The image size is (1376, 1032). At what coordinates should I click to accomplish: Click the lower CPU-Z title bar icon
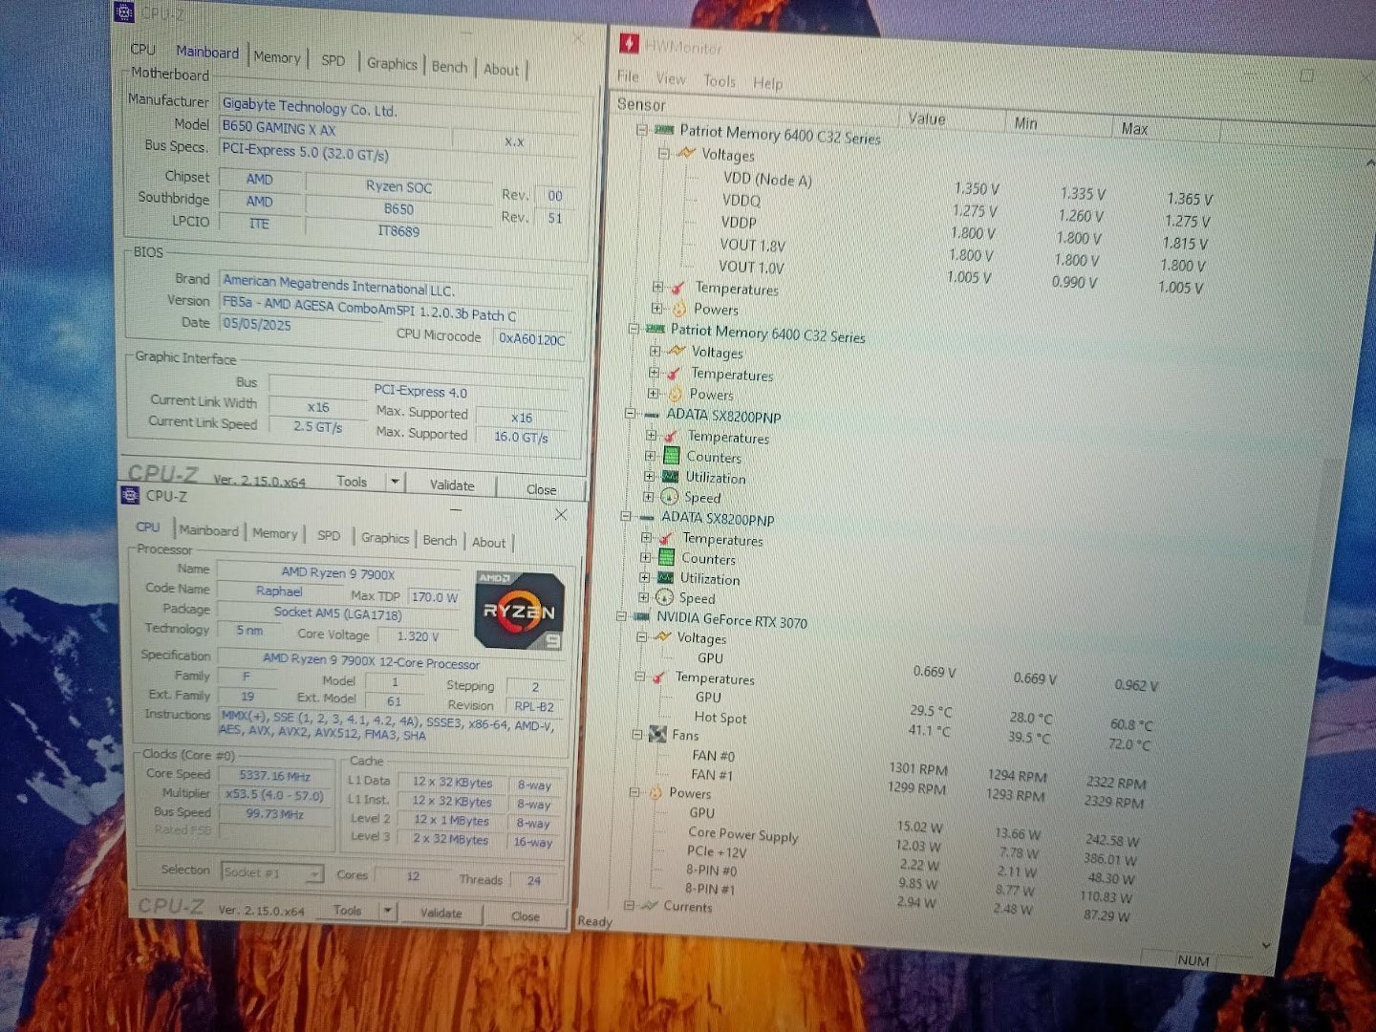click(131, 494)
